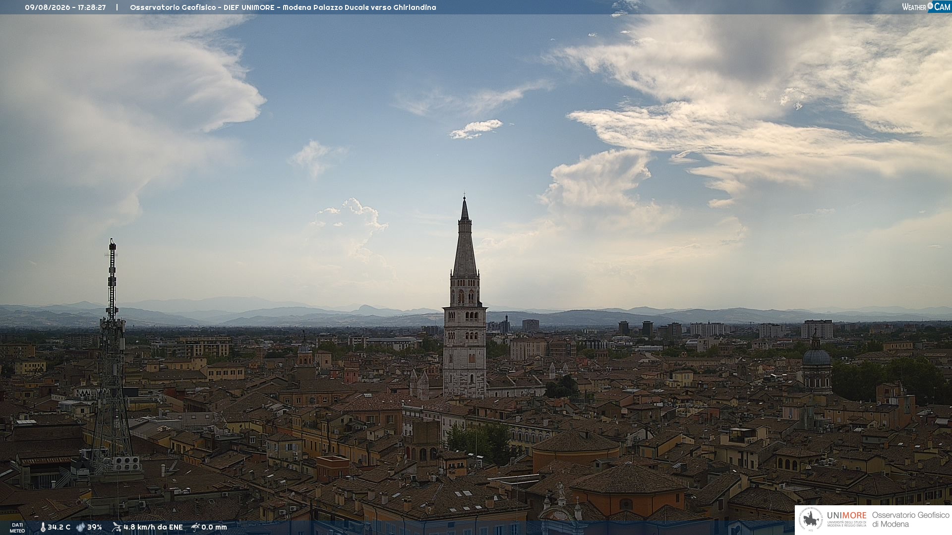Click the Osservatorio Geofisico camera title text

tap(283, 7)
